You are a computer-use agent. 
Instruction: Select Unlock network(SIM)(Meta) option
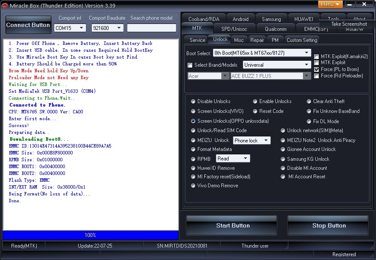point(283,130)
